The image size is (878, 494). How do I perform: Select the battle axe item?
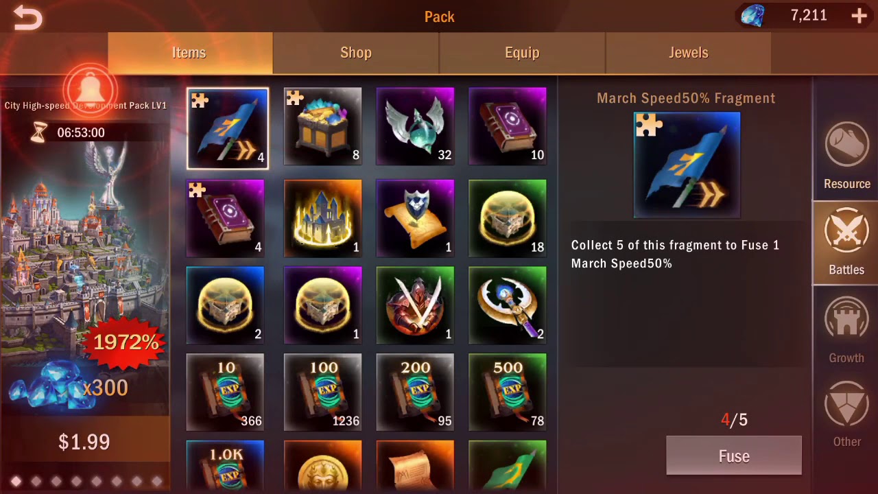coord(508,305)
